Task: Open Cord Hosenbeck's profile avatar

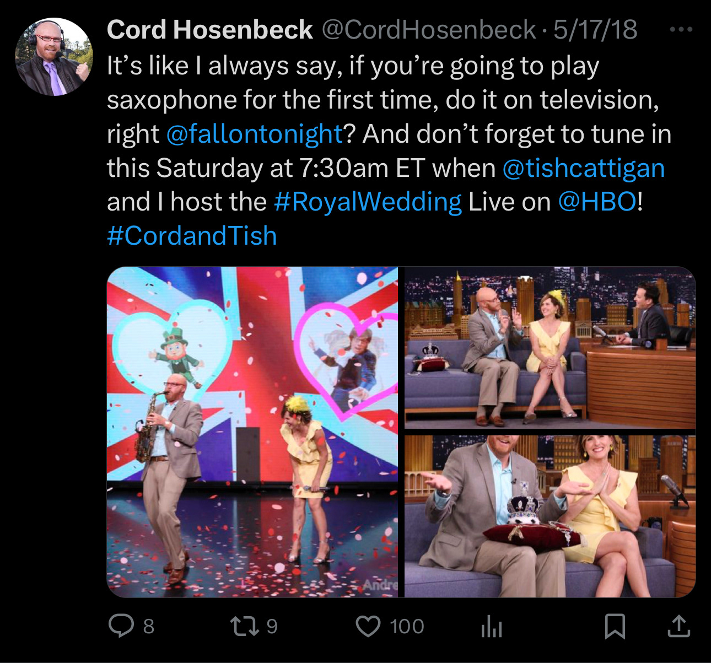Action: tap(54, 57)
